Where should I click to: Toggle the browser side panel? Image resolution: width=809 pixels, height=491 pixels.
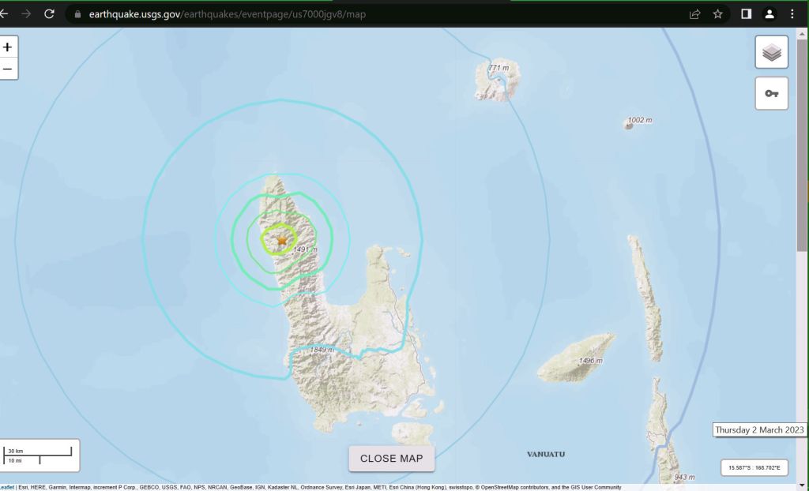[x=746, y=14]
